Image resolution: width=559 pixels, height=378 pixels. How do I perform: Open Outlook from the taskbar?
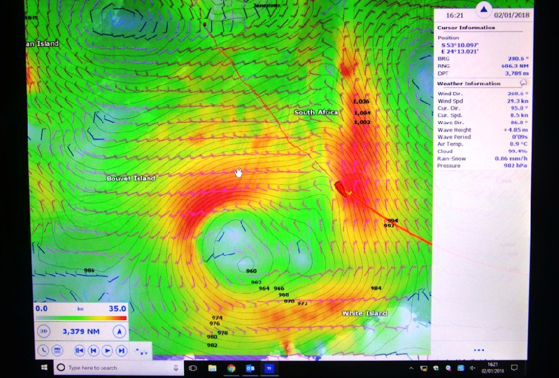(250, 368)
